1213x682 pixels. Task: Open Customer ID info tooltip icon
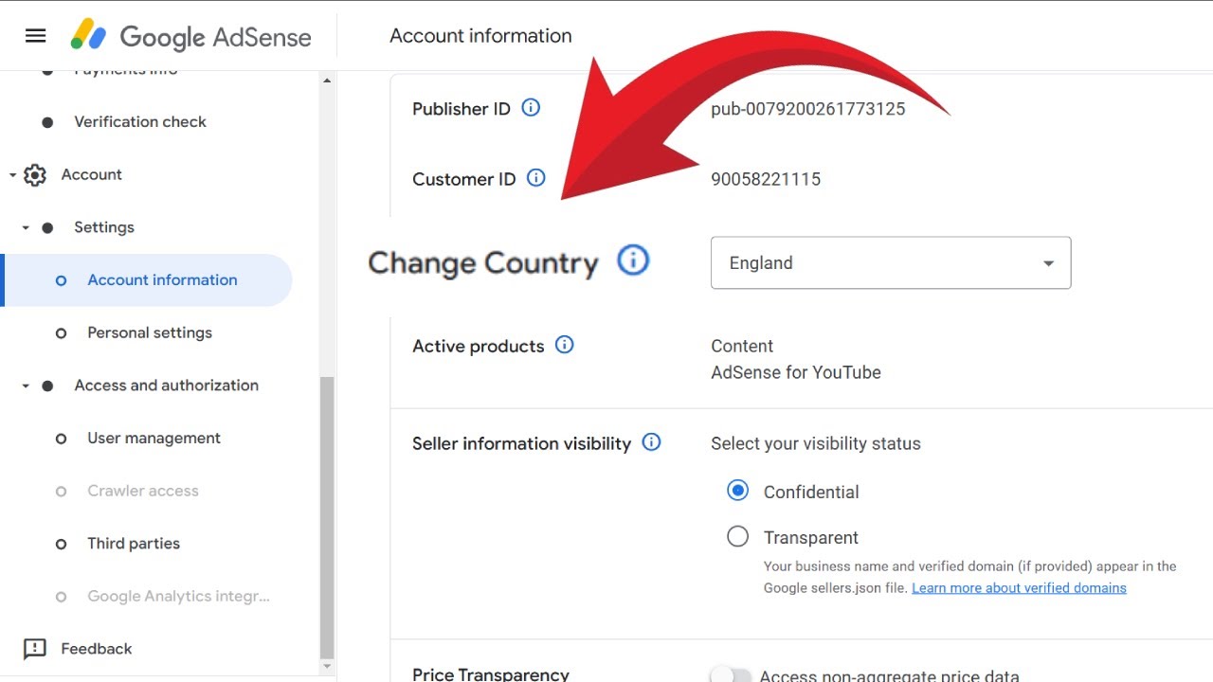pyautogui.click(x=536, y=177)
